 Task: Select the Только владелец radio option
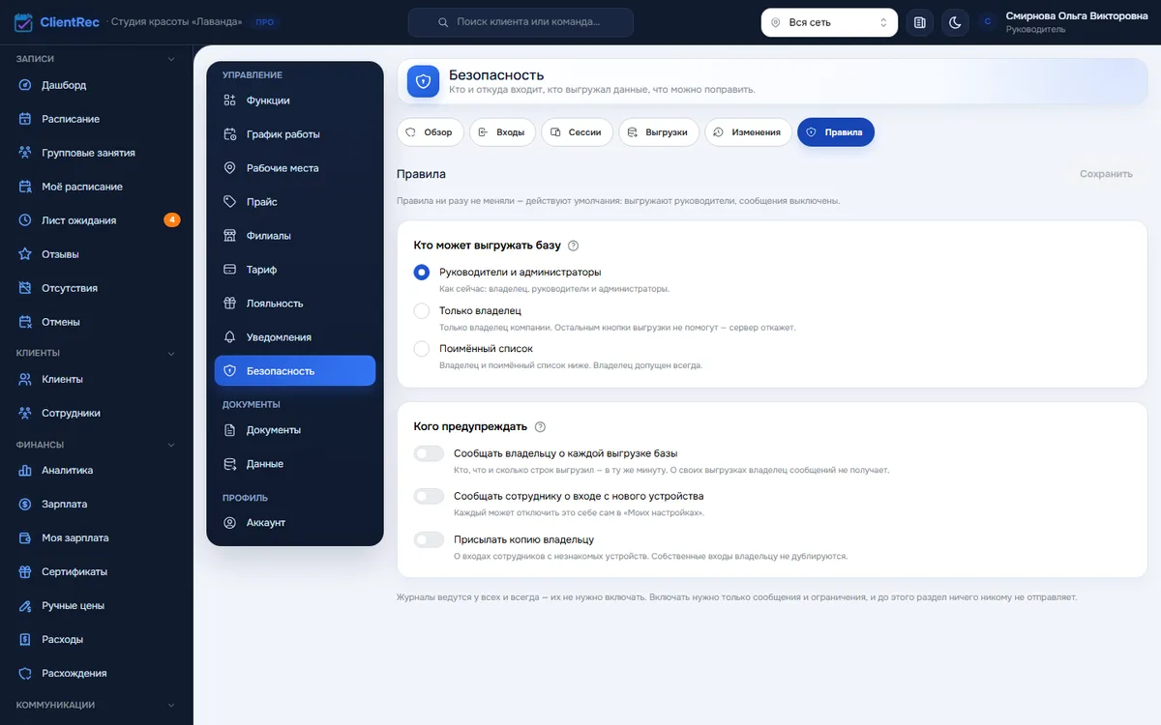click(x=422, y=311)
